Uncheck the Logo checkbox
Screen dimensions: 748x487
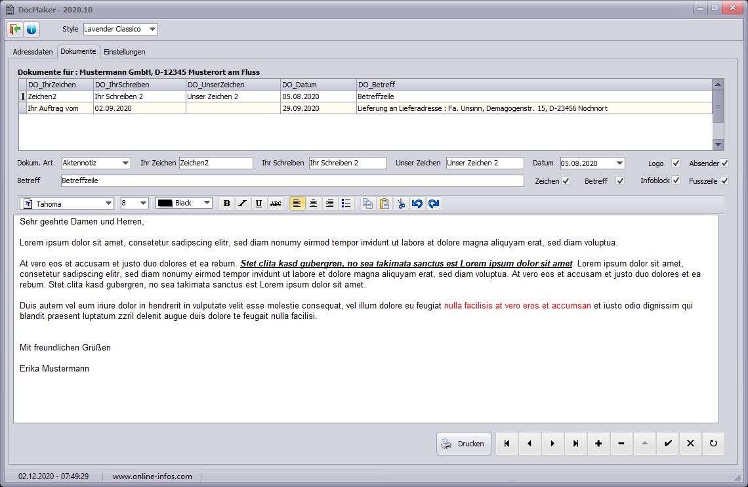pyautogui.click(x=675, y=163)
